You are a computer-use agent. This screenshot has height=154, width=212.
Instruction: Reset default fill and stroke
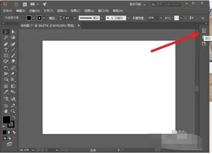(x=4, y=127)
